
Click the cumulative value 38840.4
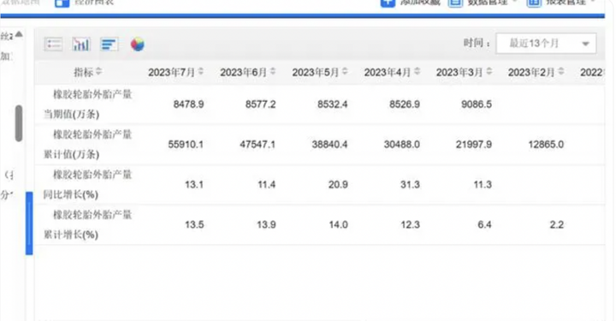pos(329,145)
